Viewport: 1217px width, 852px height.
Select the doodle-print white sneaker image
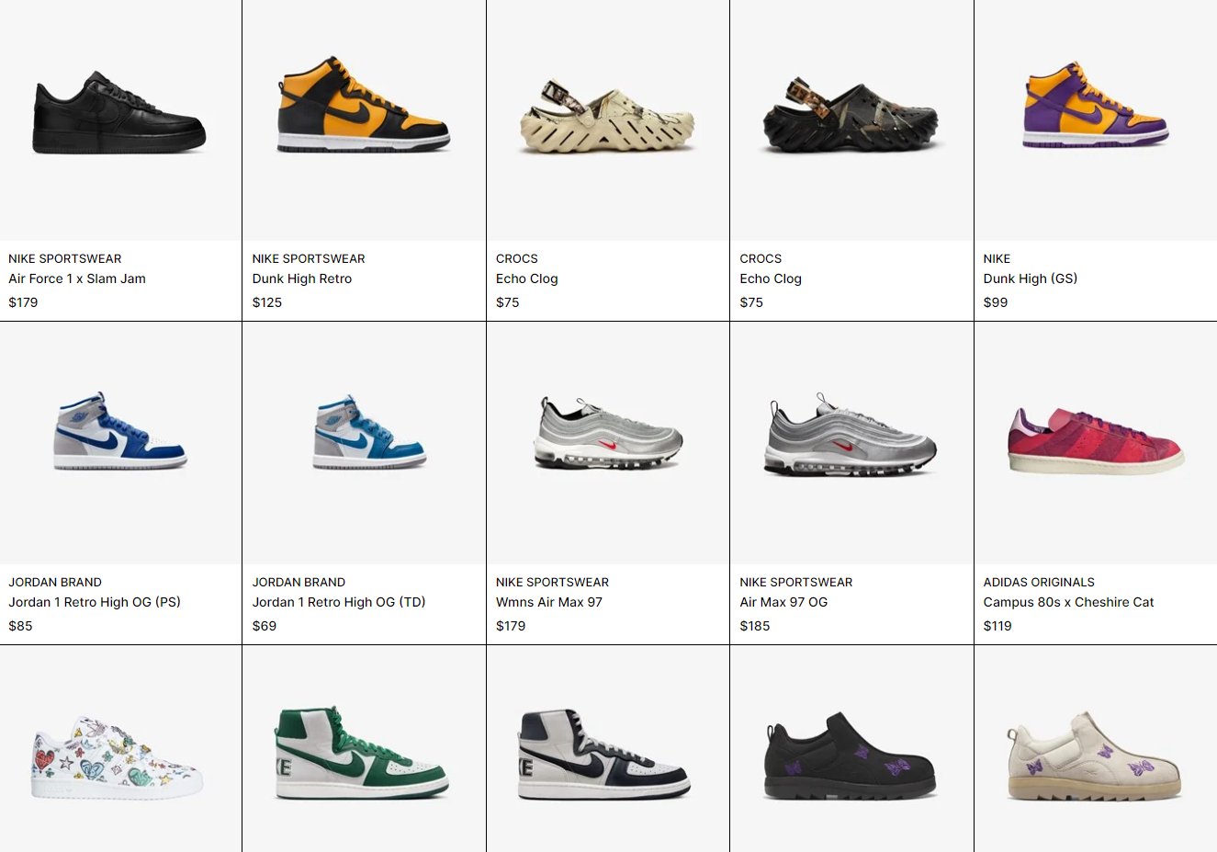(118, 757)
